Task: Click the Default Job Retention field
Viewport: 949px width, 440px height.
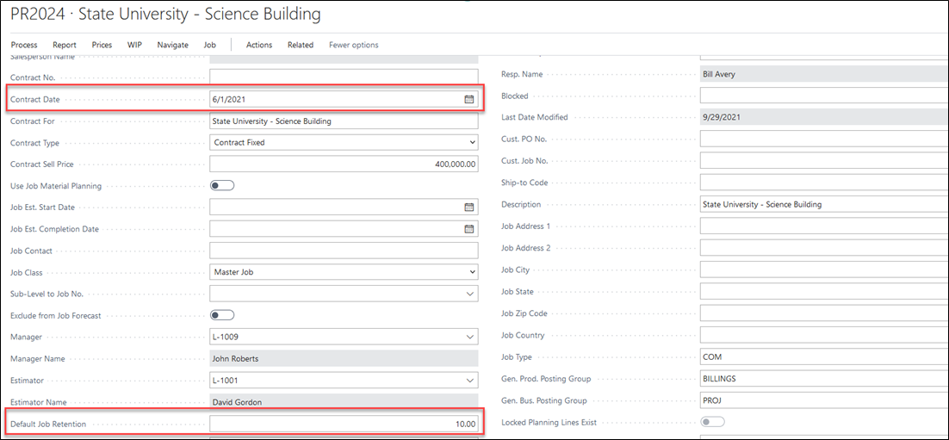Action: click(343, 424)
